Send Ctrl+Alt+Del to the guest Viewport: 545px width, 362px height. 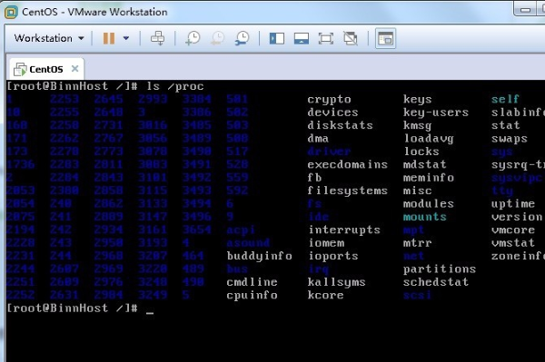point(157,38)
